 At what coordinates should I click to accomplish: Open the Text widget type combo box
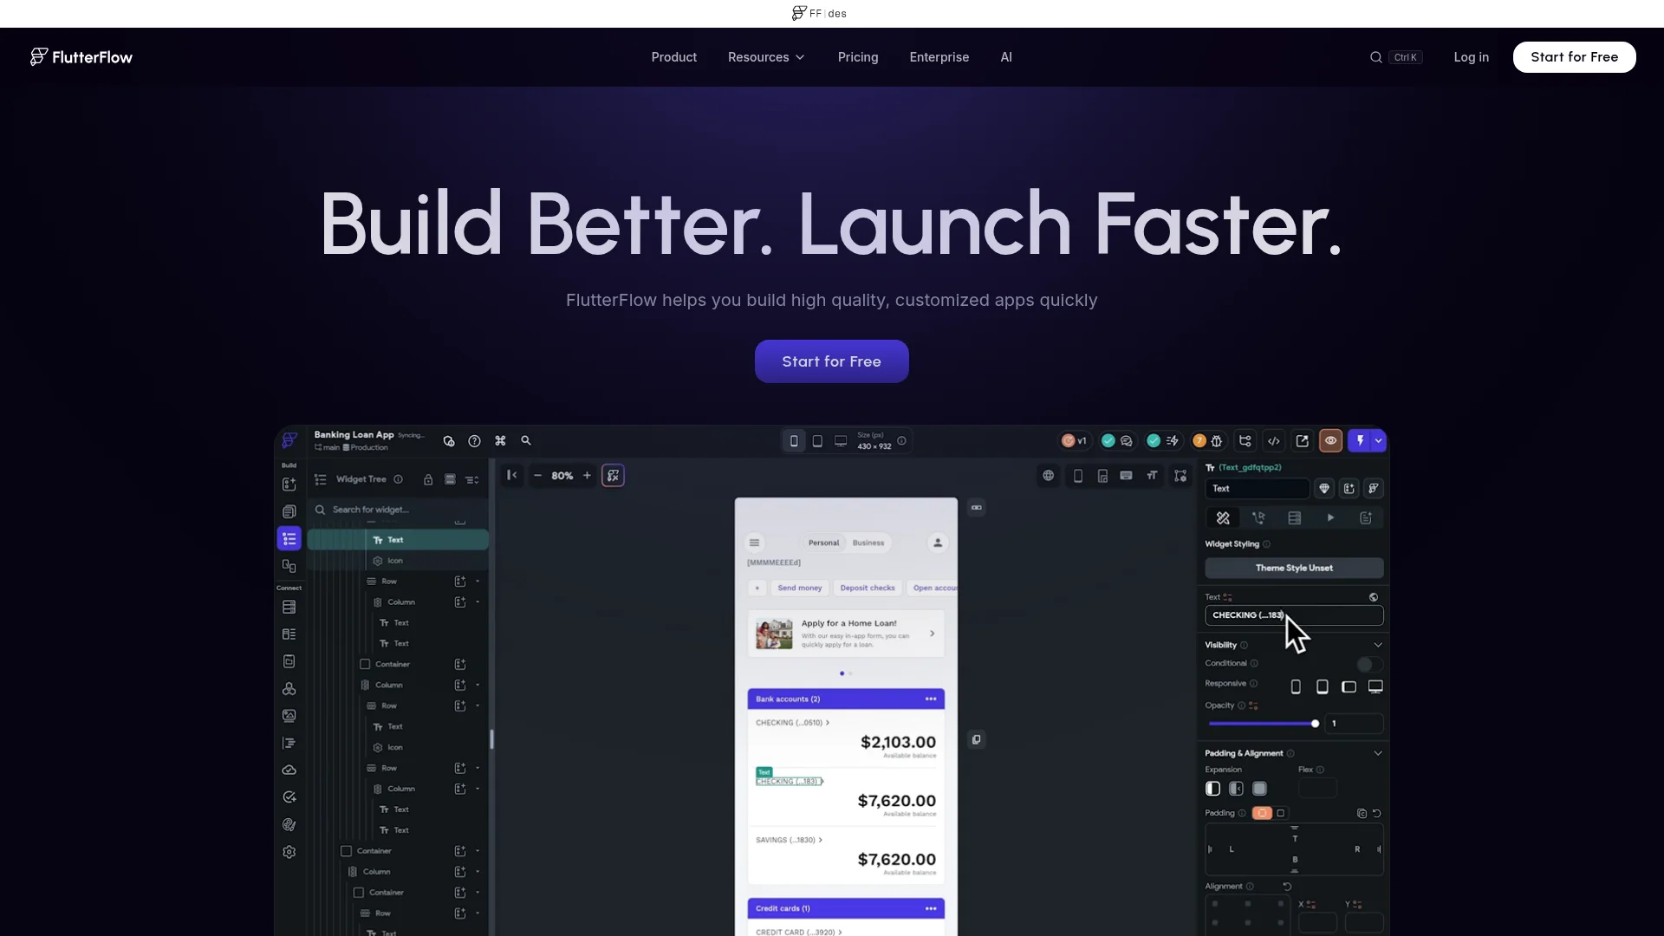tap(1258, 489)
